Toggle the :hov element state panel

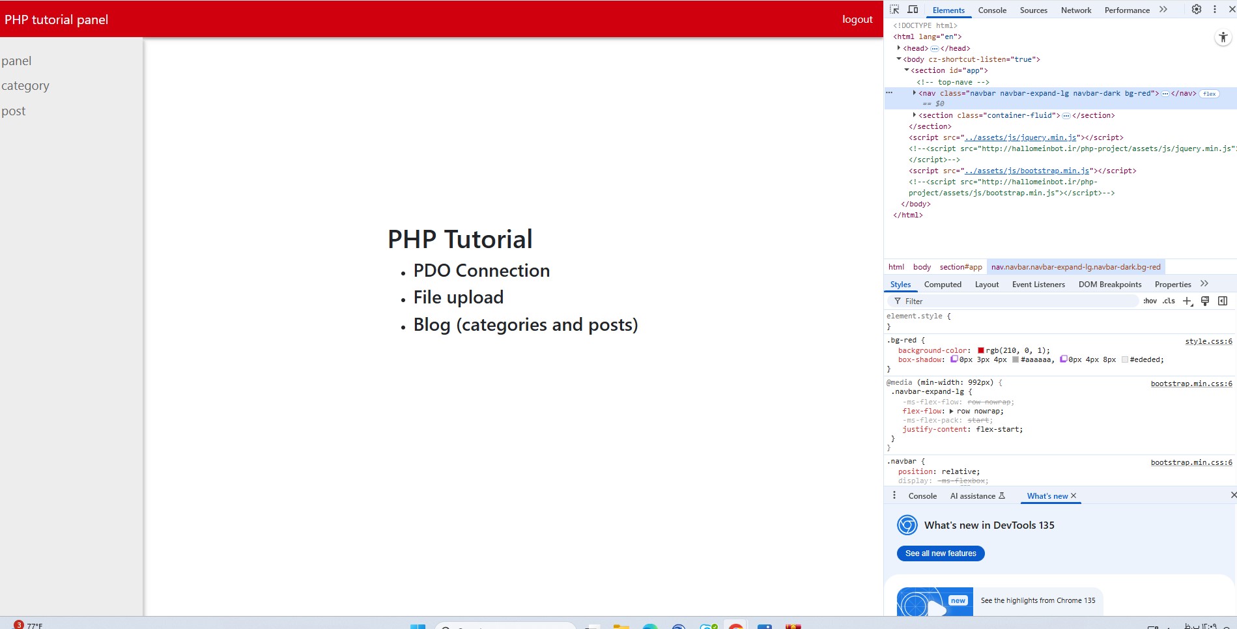tap(1150, 301)
